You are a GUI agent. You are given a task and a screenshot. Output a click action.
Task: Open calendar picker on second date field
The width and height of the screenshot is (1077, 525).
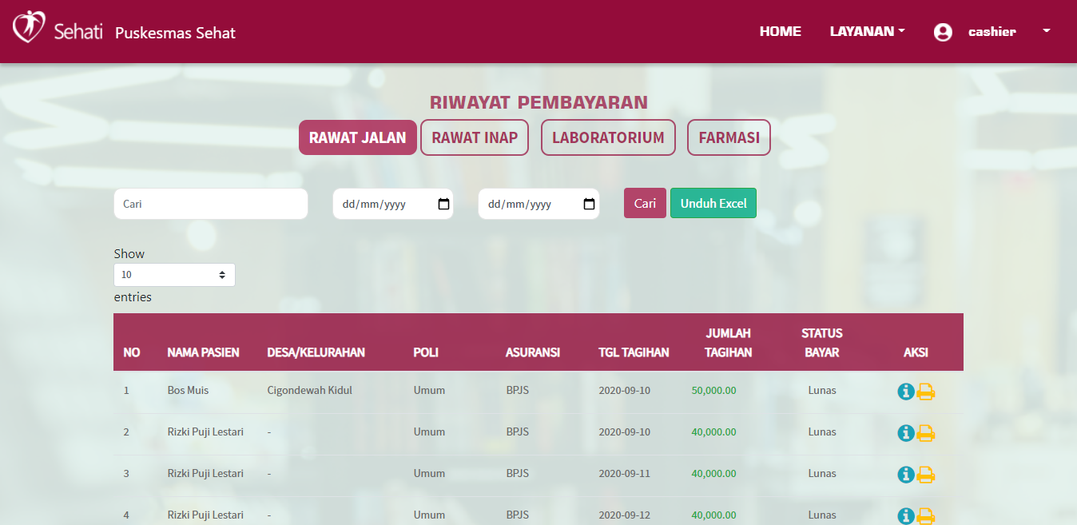pos(589,204)
